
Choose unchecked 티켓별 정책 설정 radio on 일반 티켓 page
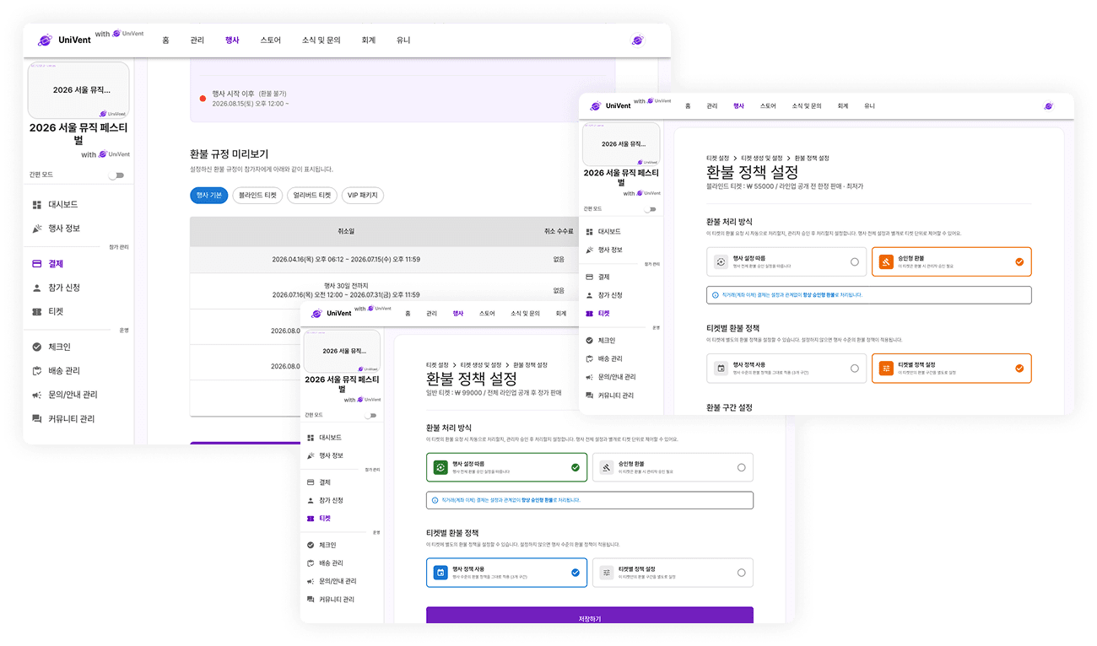pos(741,573)
